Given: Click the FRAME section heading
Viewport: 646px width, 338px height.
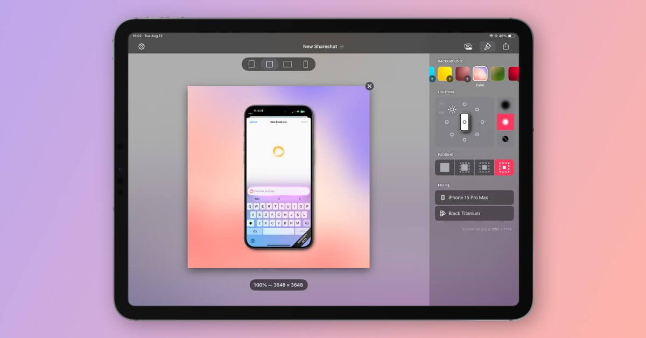Looking at the screenshot, I should click(444, 185).
